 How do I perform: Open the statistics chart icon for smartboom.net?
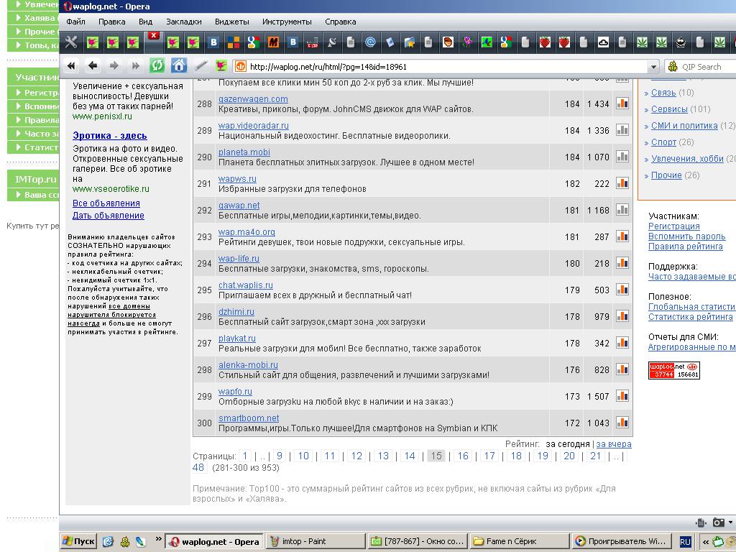[x=622, y=423]
